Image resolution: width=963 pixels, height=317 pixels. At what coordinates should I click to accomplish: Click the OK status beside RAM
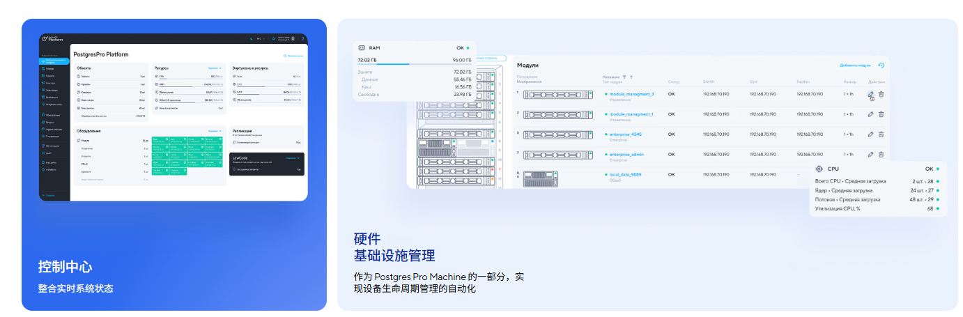460,48
